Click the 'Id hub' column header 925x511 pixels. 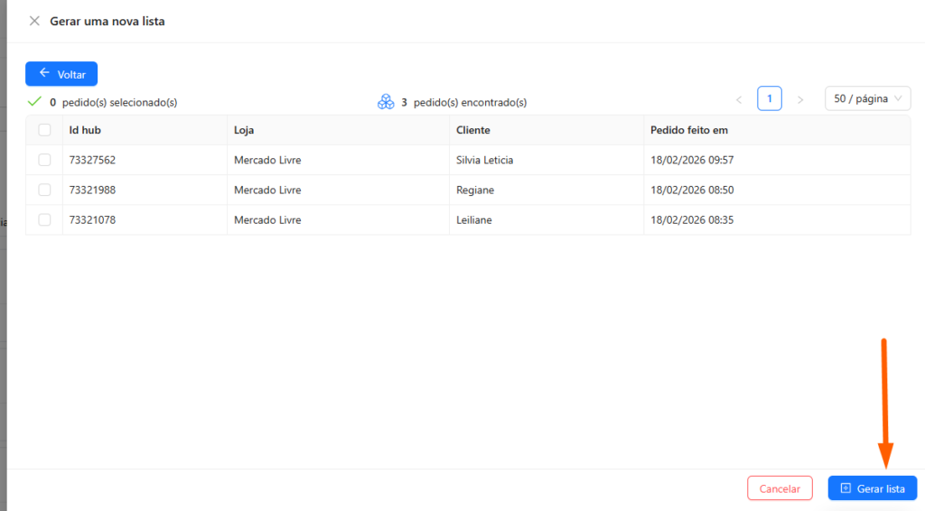coord(85,130)
